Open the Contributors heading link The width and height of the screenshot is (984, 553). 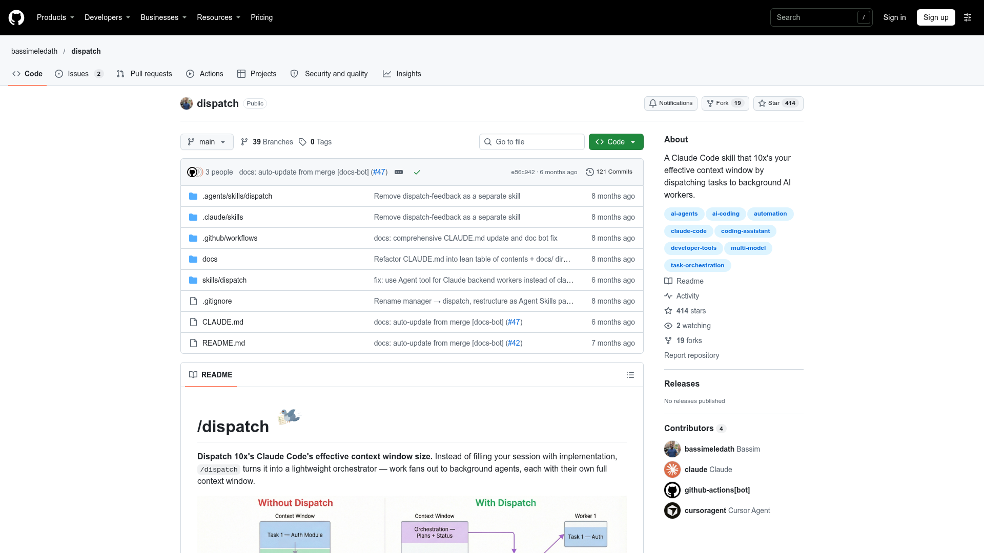tap(695, 429)
